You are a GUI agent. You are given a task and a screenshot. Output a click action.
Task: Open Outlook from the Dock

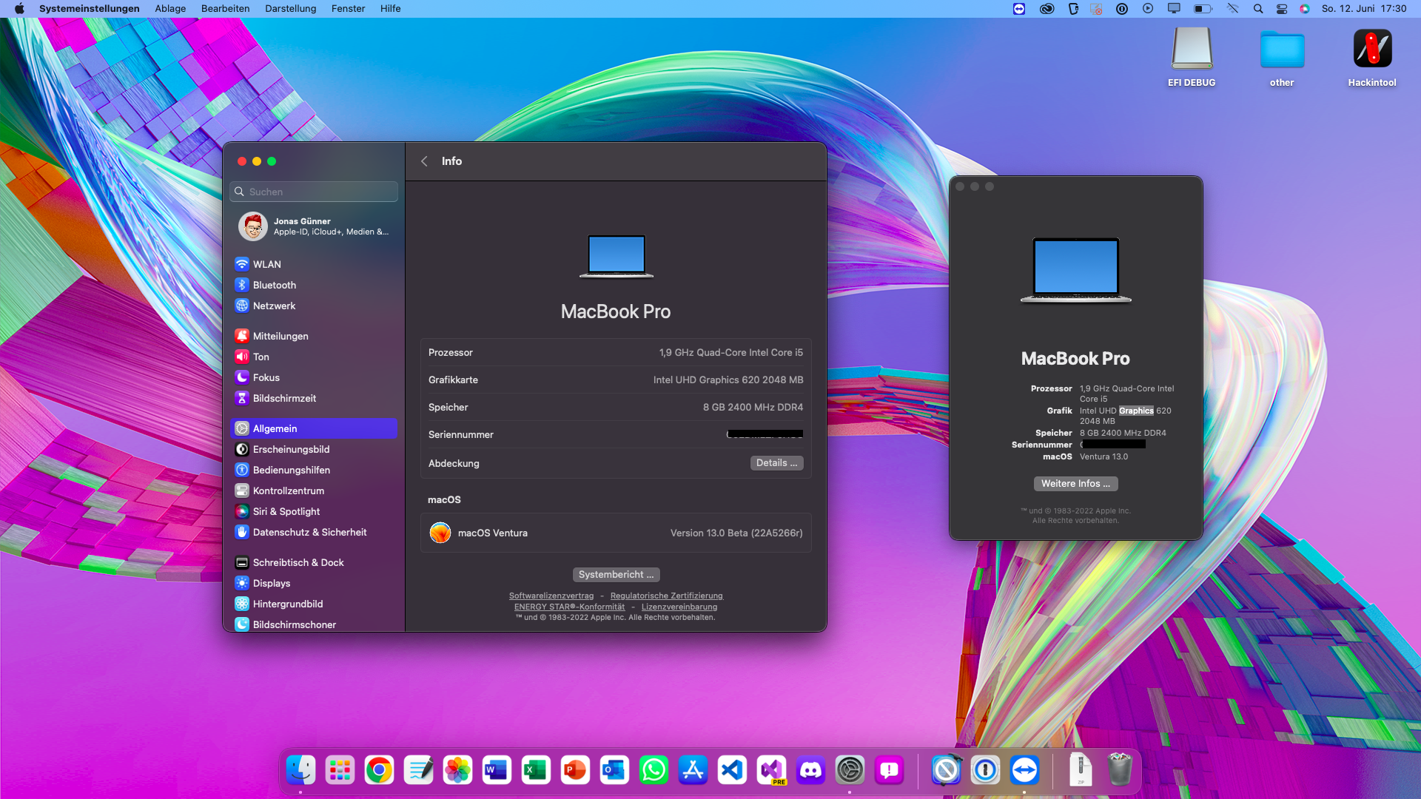[614, 770]
